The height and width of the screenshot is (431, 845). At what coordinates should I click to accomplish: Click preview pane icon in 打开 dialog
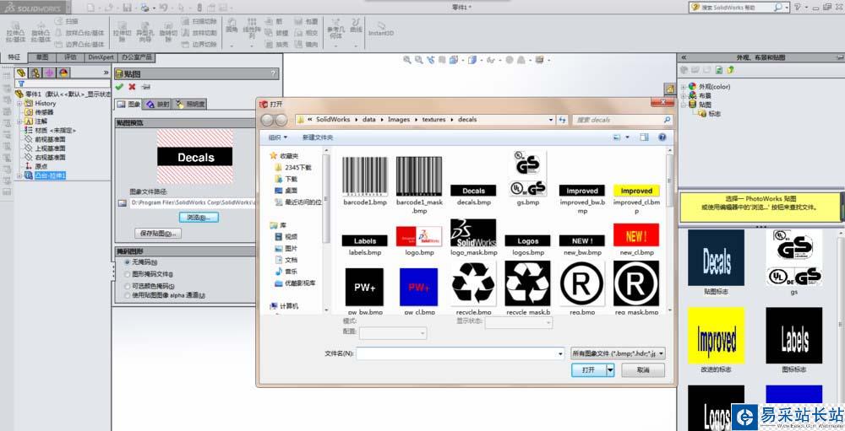(644, 137)
